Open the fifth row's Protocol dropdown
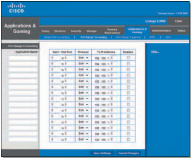This screenshot has height=158, width=191. (x=83, y=81)
